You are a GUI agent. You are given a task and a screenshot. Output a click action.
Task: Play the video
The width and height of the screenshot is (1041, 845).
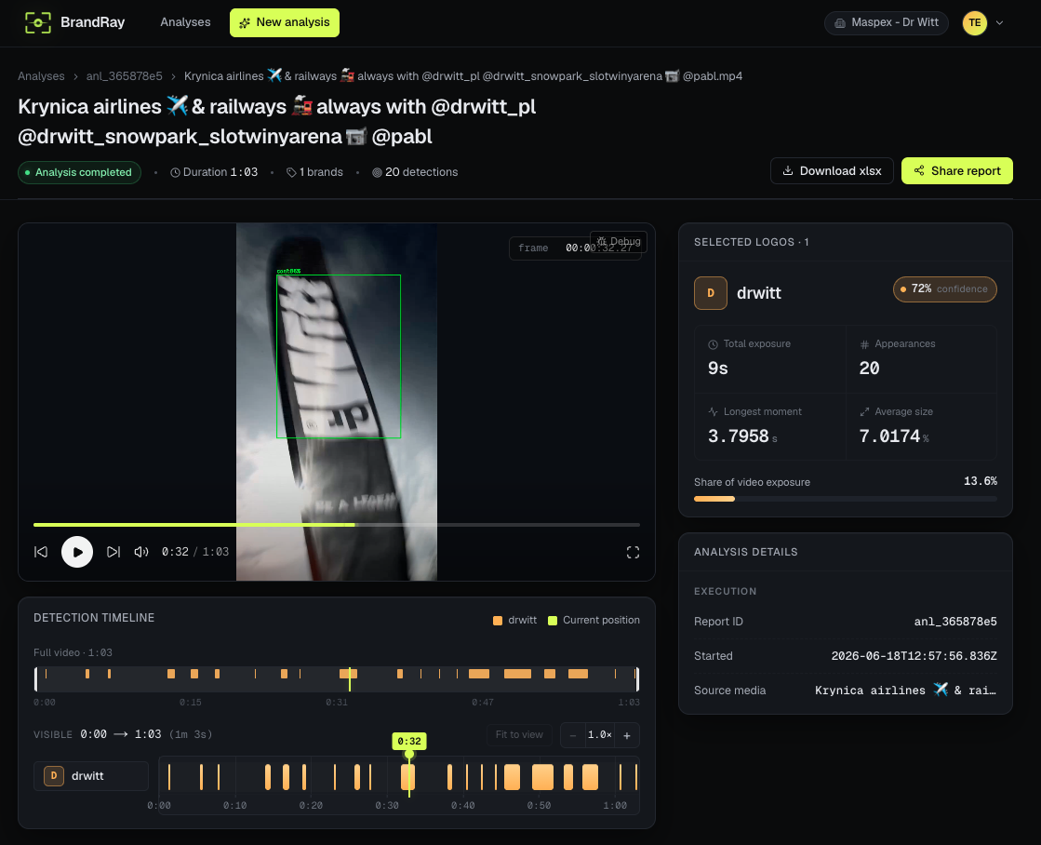[77, 552]
